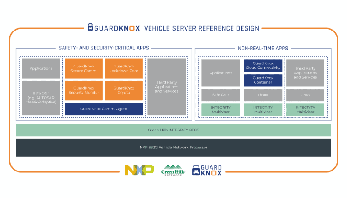Select INTEGRITY Multivisor in GuardKnox Container column
The width and height of the screenshot is (347, 198).
pyautogui.click(x=263, y=110)
